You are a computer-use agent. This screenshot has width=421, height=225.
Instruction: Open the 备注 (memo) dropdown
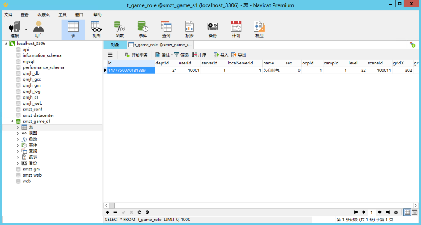click(164, 55)
